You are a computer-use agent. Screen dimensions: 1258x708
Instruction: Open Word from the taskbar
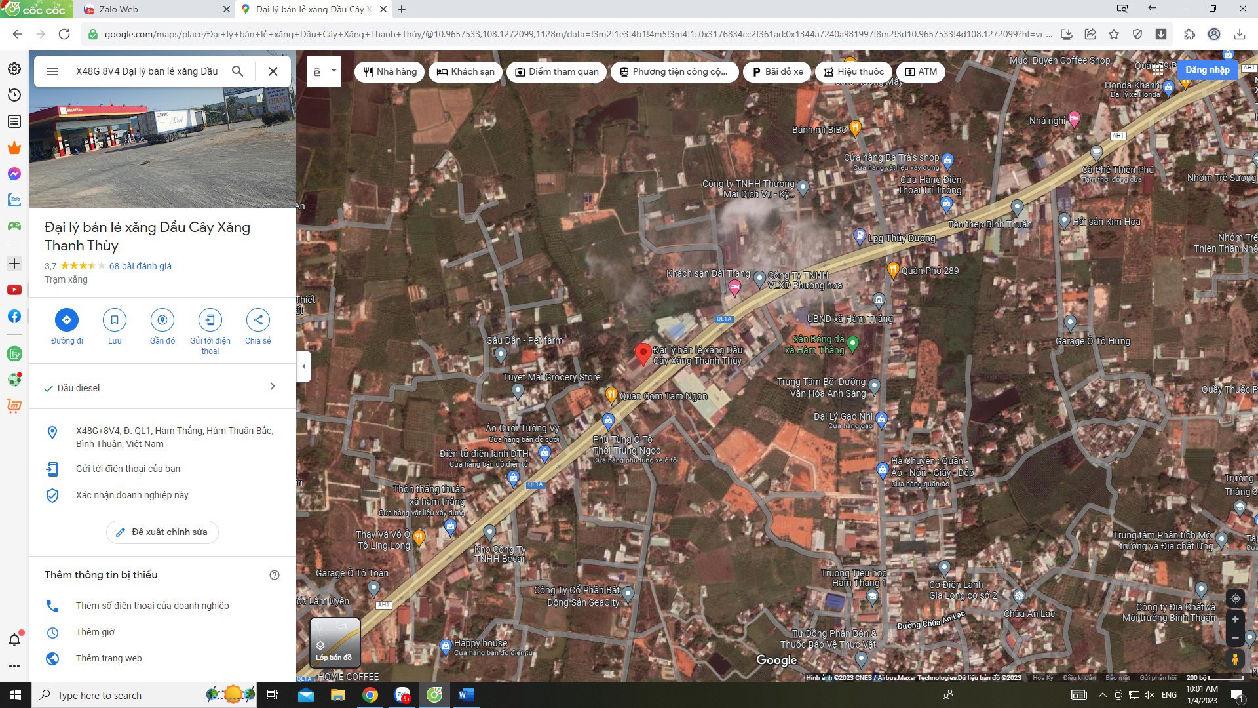point(466,695)
